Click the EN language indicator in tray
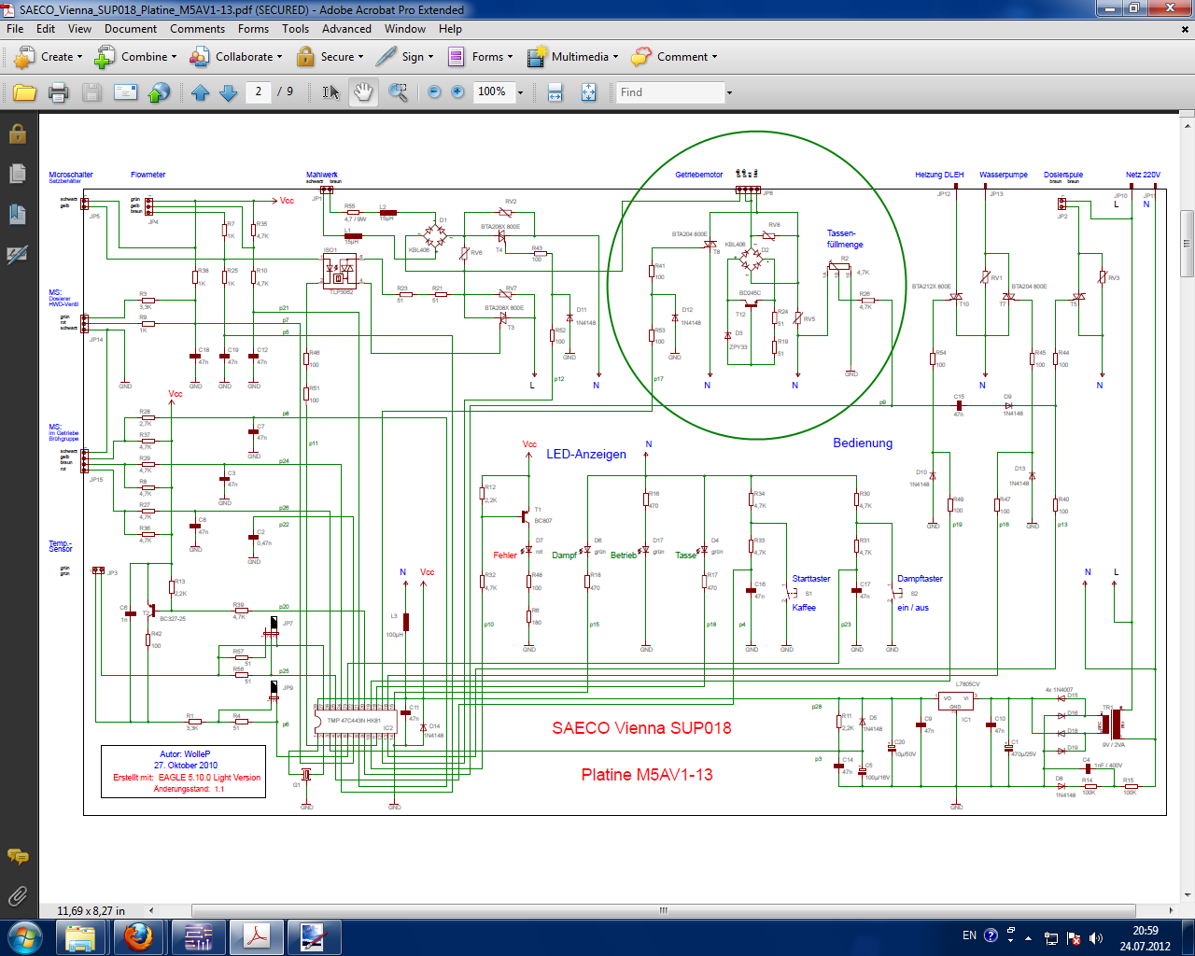Screen dimensions: 1195x956 pyautogui.click(x=969, y=935)
